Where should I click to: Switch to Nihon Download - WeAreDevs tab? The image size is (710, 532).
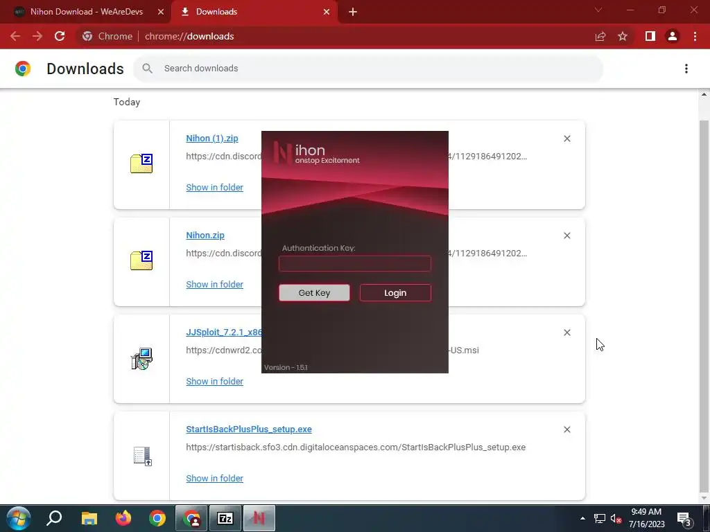(x=86, y=12)
